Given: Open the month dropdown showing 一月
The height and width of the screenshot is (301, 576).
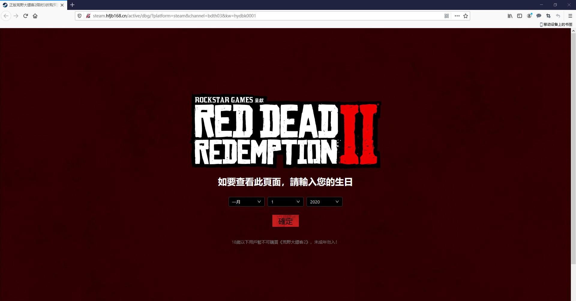Looking at the screenshot, I should 246,202.
